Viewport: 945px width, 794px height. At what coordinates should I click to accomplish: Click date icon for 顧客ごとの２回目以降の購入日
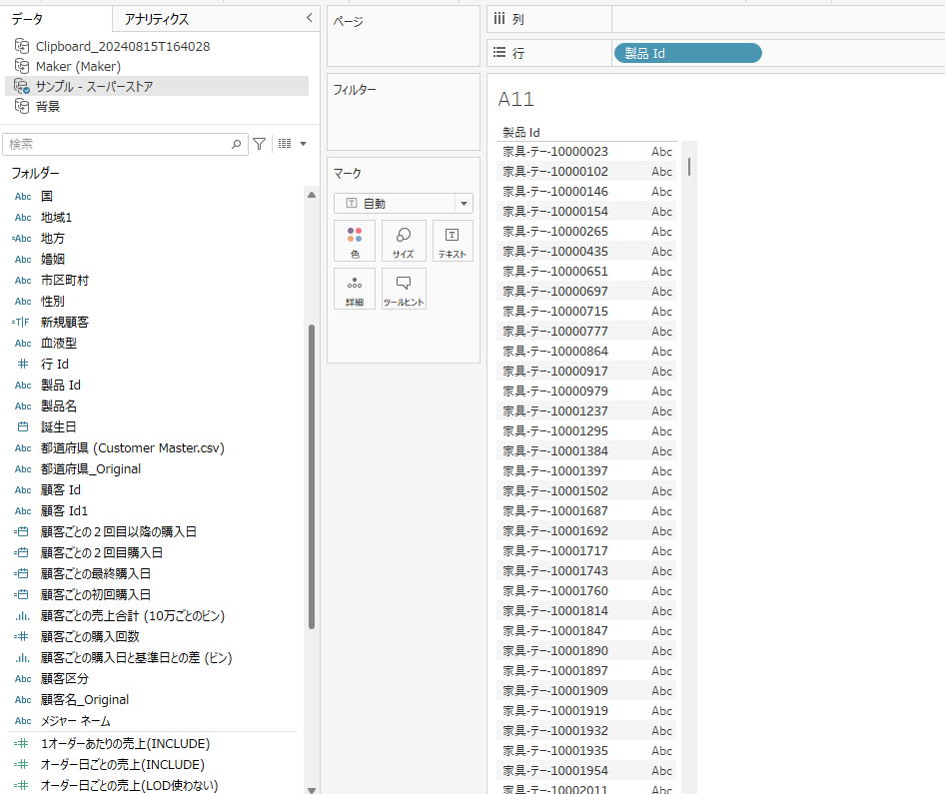coord(21,532)
